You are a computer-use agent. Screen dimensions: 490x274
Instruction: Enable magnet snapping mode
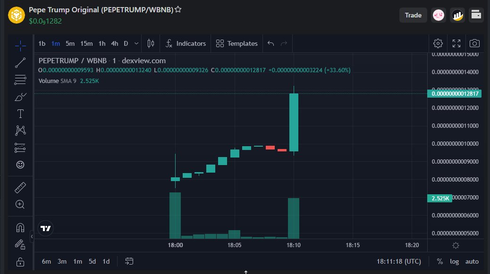tap(20, 227)
